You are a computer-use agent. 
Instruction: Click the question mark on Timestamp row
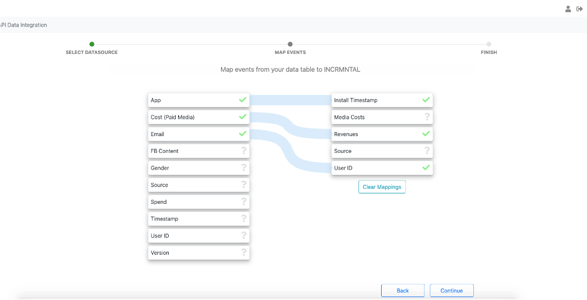pos(244,218)
